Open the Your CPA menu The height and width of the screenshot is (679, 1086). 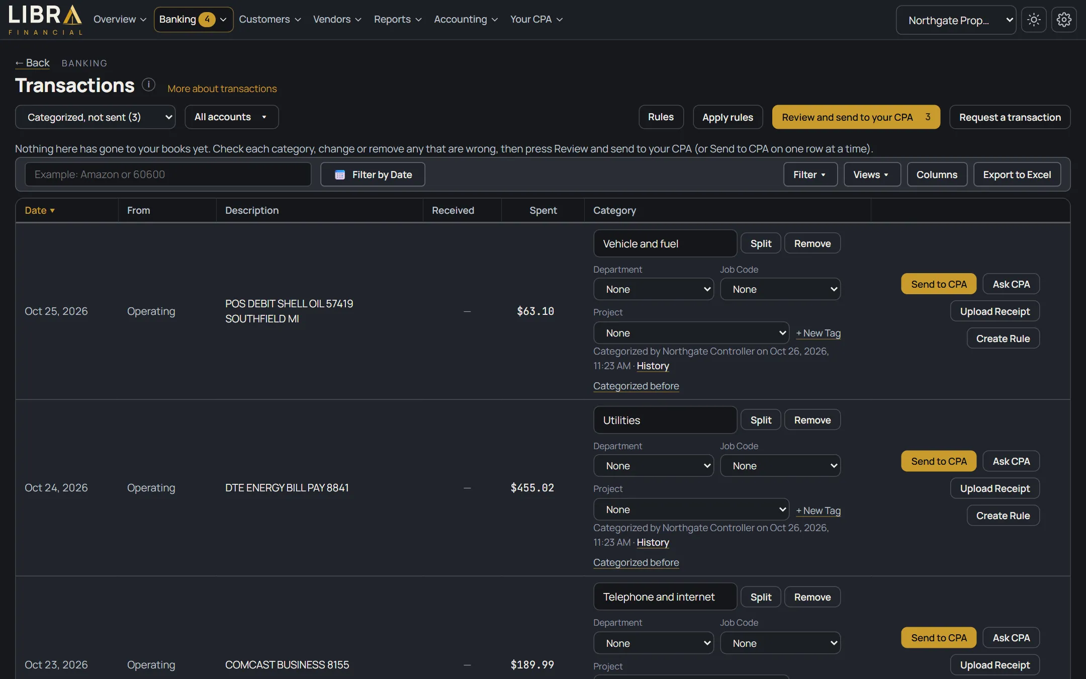click(x=536, y=19)
